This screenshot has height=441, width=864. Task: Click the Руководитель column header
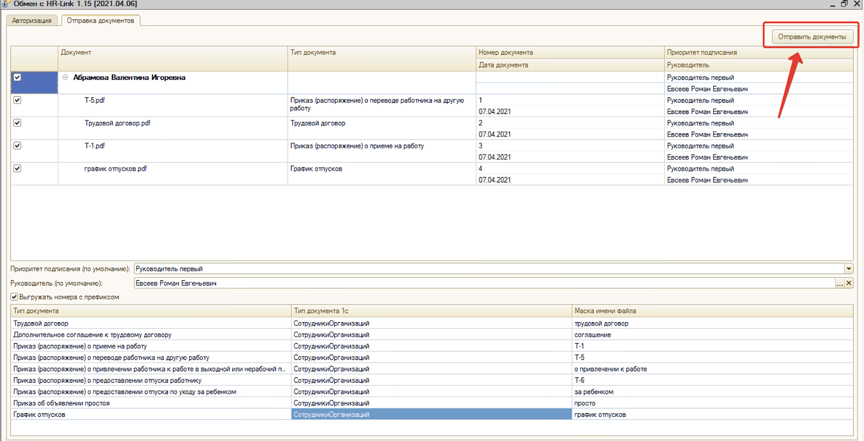759,65
